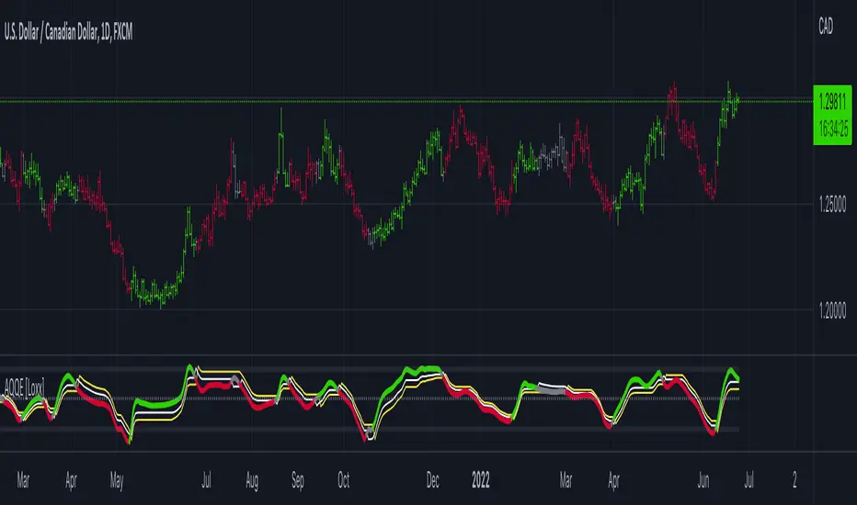Screen dimensions: 857x505
Task: Click the first Mar label on time axis
Action: pyautogui.click(x=23, y=480)
